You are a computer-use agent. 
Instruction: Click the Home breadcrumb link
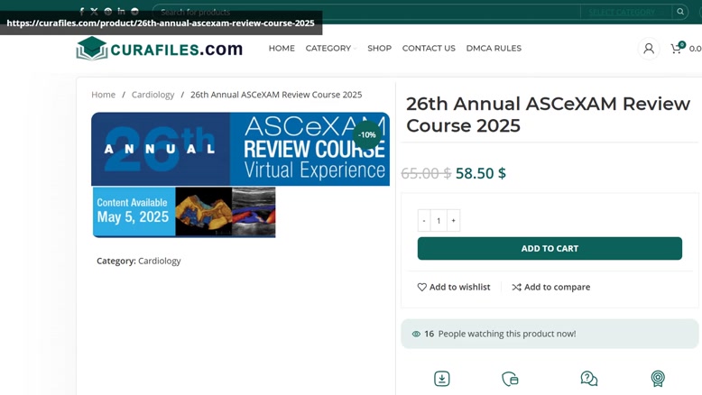104,95
